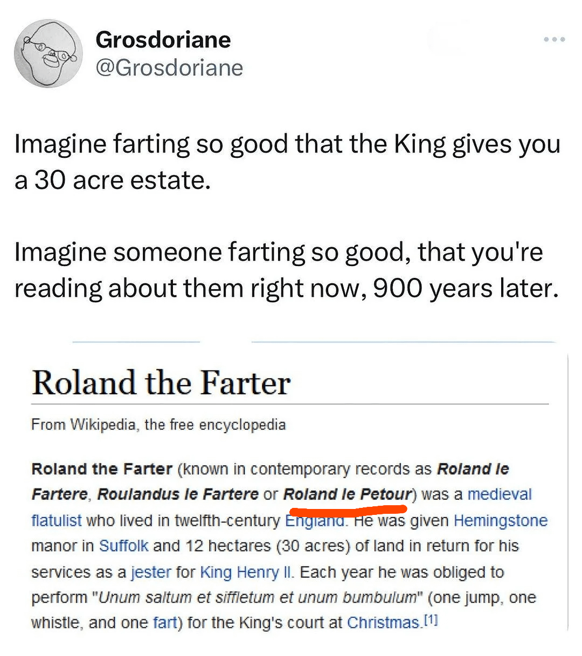Open the flatulist Wikipedia link

pos(57,520)
